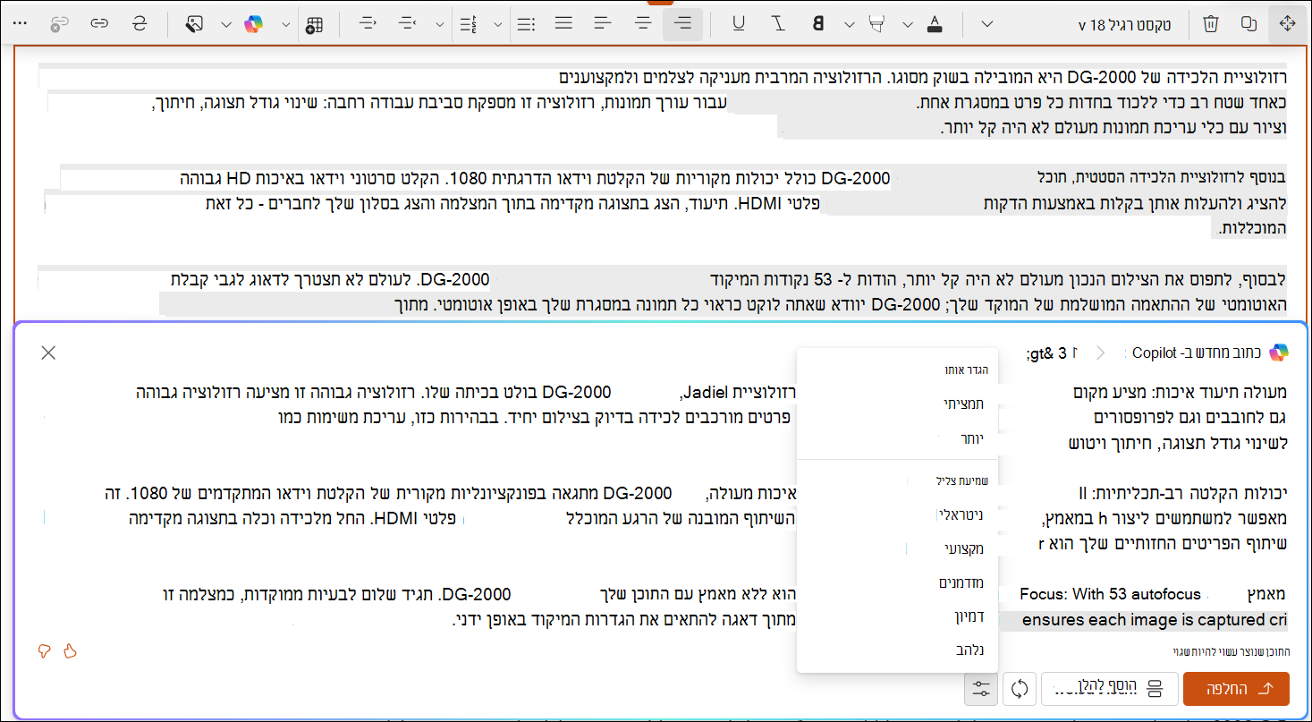Click the insert table icon
This screenshot has width=1312, height=722.
pos(313,24)
